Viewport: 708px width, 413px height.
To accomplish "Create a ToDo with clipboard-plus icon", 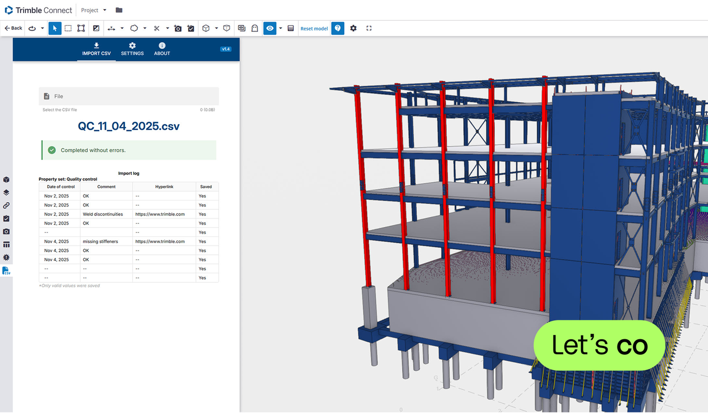I will (x=191, y=28).
